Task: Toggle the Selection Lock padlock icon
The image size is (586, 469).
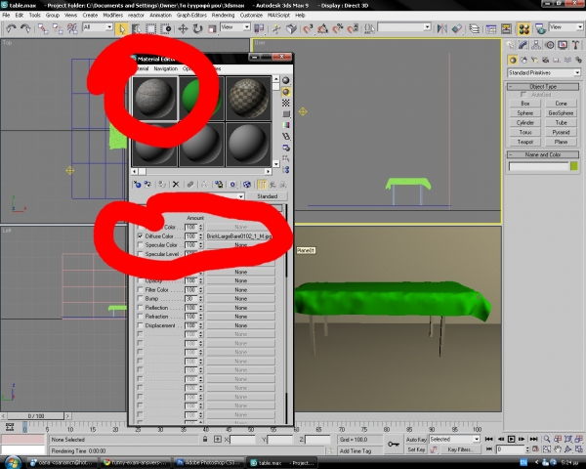Action: [205, 440]
